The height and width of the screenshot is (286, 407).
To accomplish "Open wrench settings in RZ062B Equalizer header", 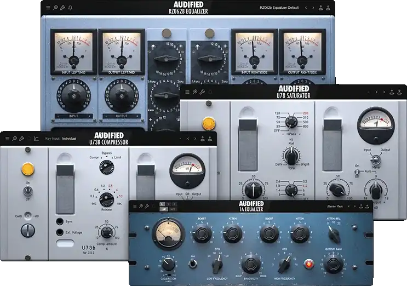I will coord(62,8).
